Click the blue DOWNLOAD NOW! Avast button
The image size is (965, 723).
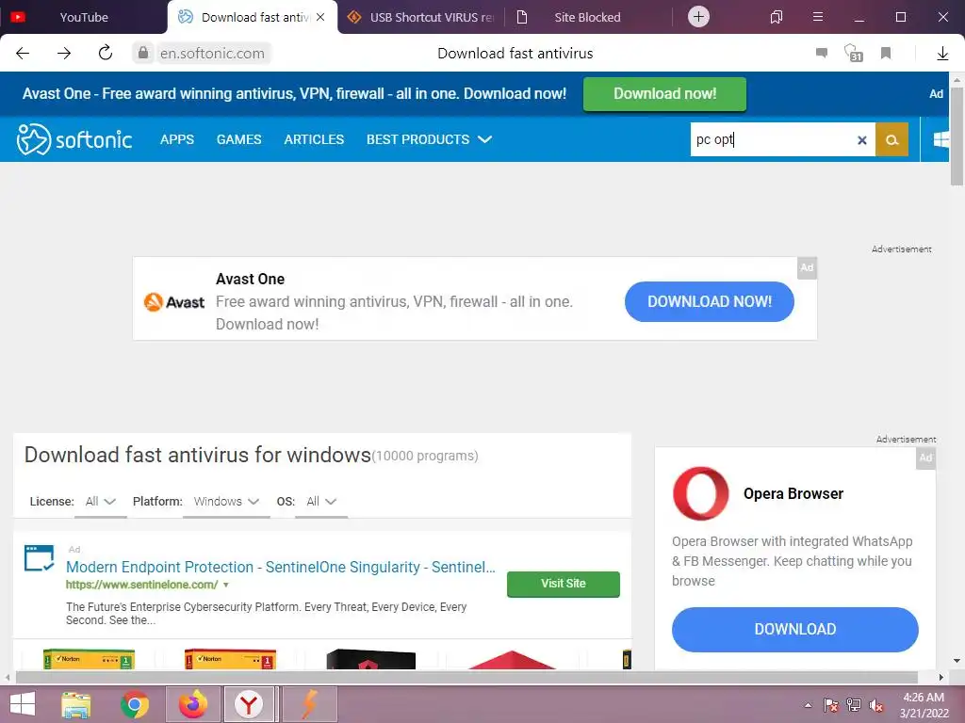pos(710,301)
